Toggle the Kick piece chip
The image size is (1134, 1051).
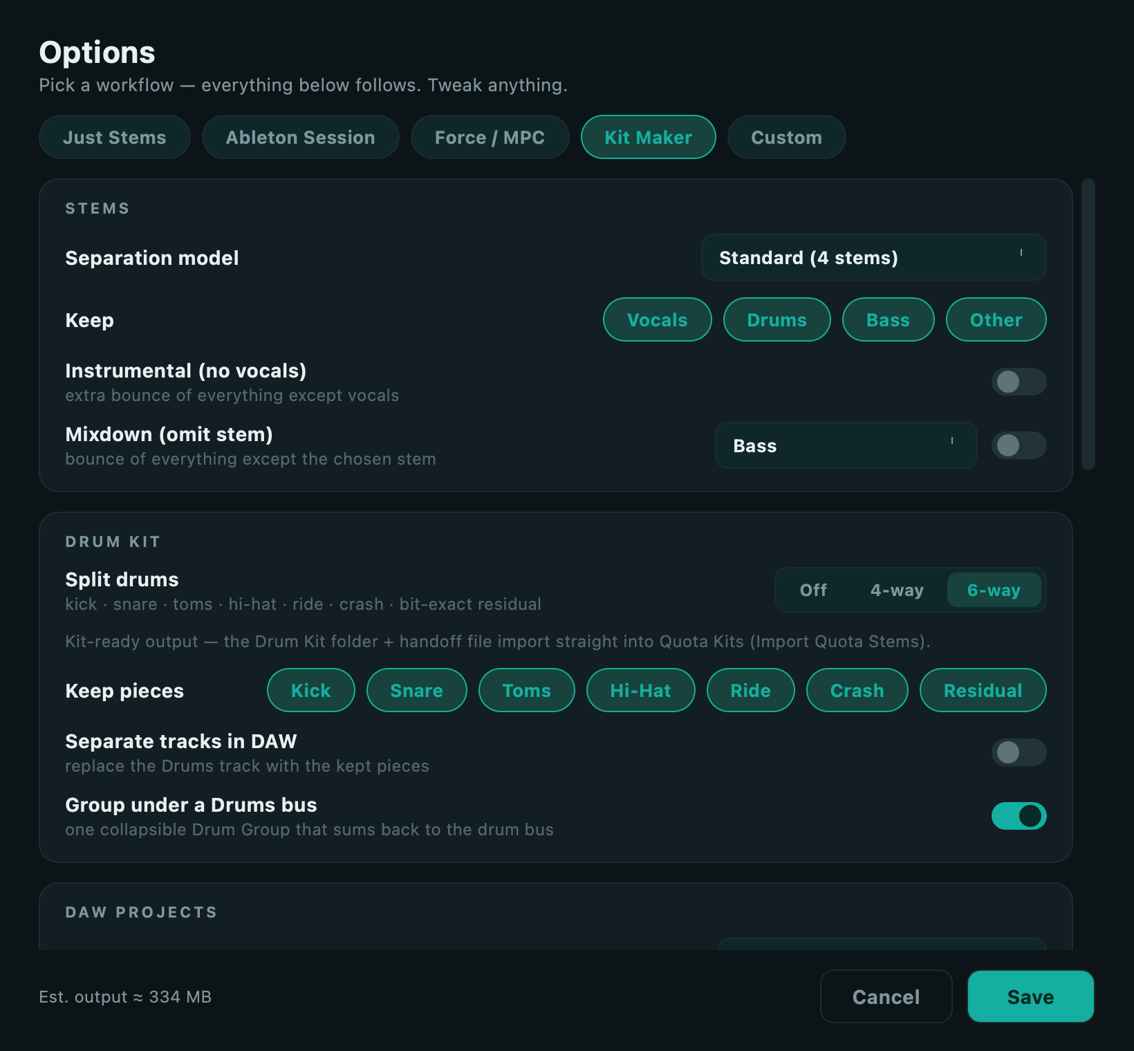coord(310,690)
